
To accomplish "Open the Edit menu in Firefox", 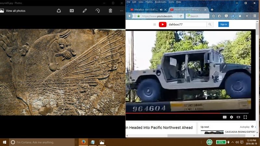I will point(134,2).
